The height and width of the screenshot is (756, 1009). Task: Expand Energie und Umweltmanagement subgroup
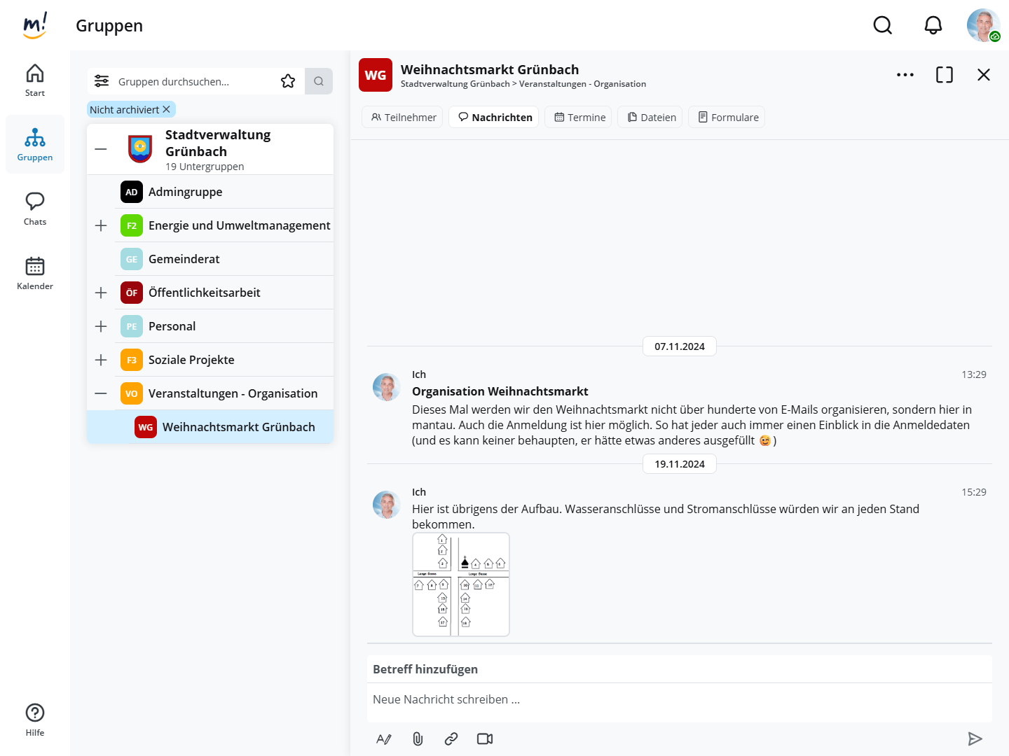coord(101,225)
